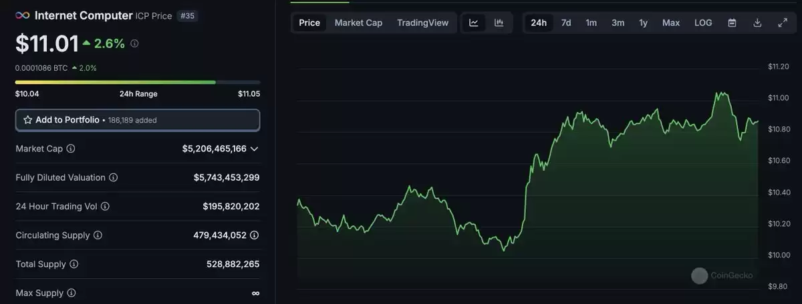Click Add to Portfolio button
The width and height of the screenshot is (802, 304).
tap(138, 120)
